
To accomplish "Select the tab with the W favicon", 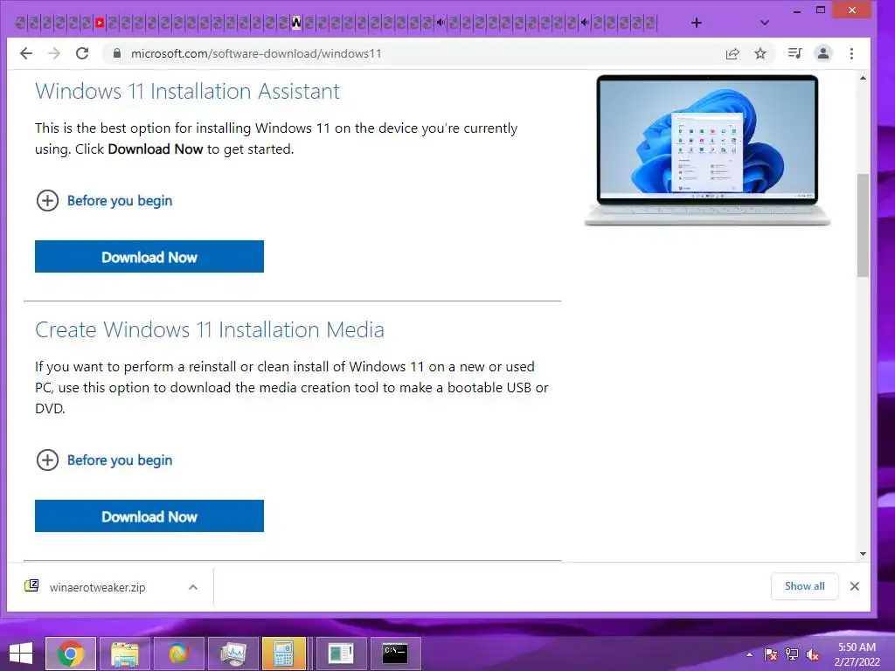I will tap(296, 23).
